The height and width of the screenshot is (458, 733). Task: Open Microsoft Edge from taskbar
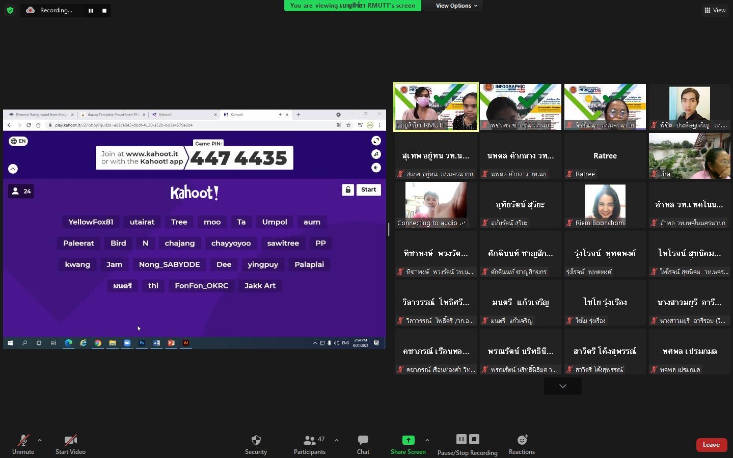[68, 343]
